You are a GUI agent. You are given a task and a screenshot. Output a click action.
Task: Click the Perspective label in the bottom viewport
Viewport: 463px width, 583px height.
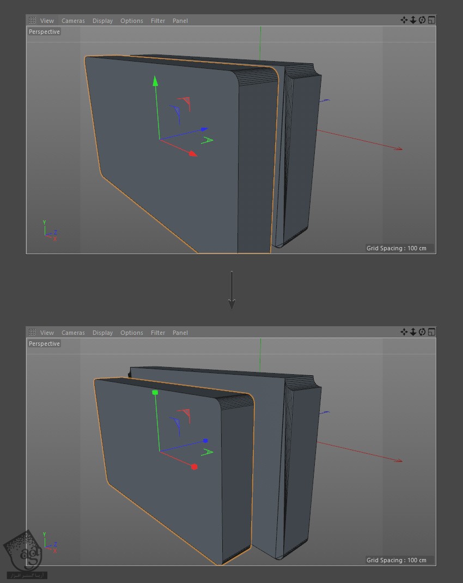[x=44, y=344]
